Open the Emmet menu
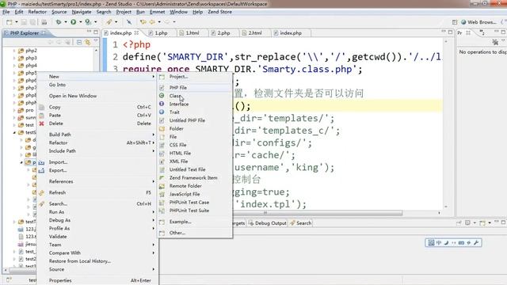 [x=157, y=12]
